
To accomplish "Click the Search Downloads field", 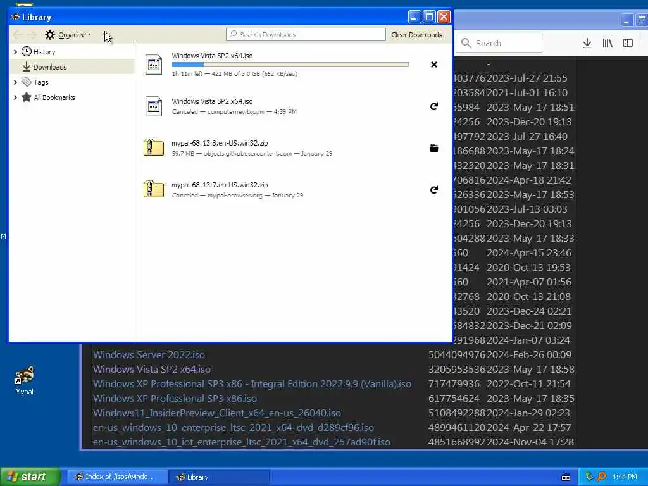I will point(306,35).
